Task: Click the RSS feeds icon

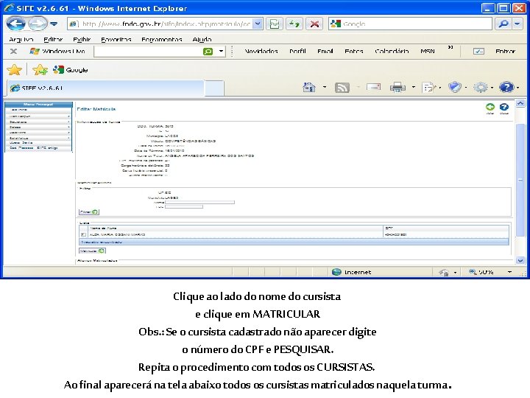Action: pyautogui.click(x=342, y=88)
